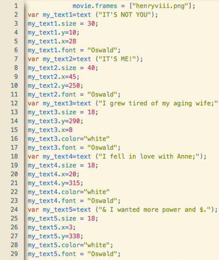Click "Oswald" on the my_text1.font line
The width and height of the screenshot is (219, 260).
[102, 50]
